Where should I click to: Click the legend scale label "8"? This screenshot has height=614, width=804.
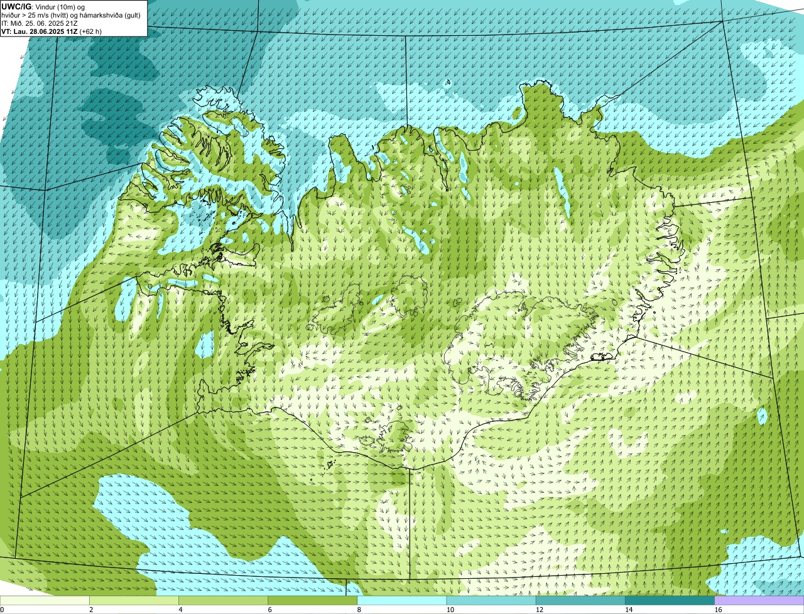[359, 610]
